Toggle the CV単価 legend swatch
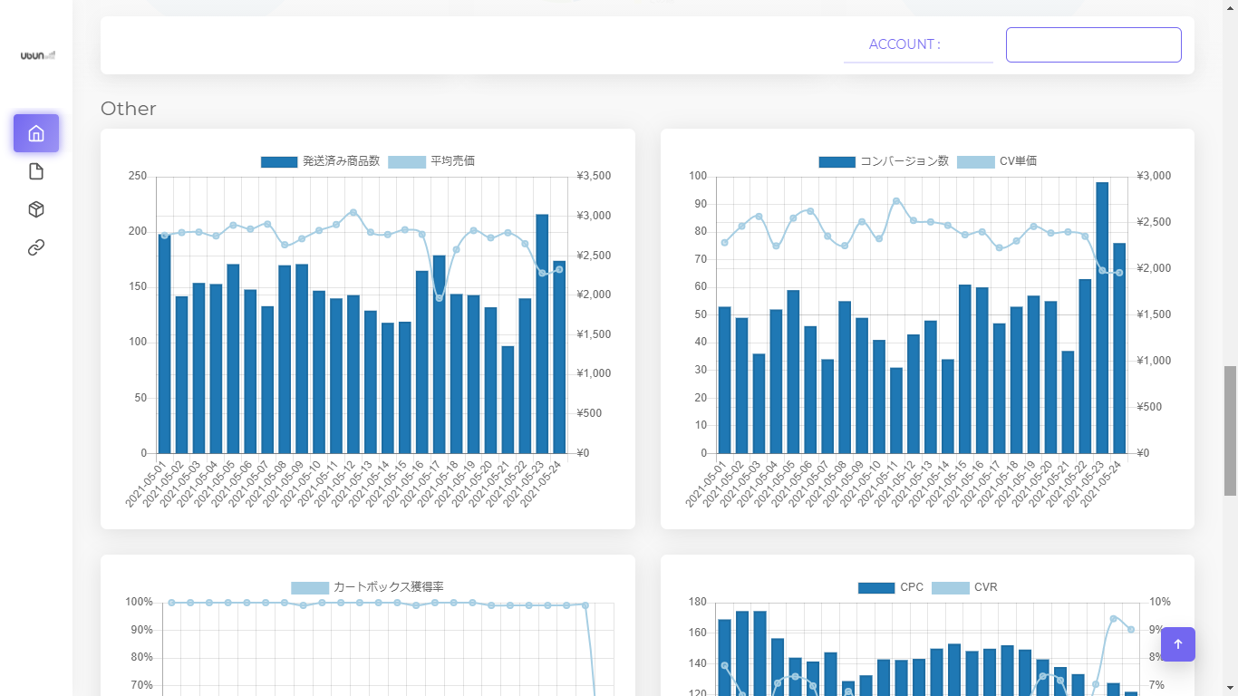 (x=975, y=161)
